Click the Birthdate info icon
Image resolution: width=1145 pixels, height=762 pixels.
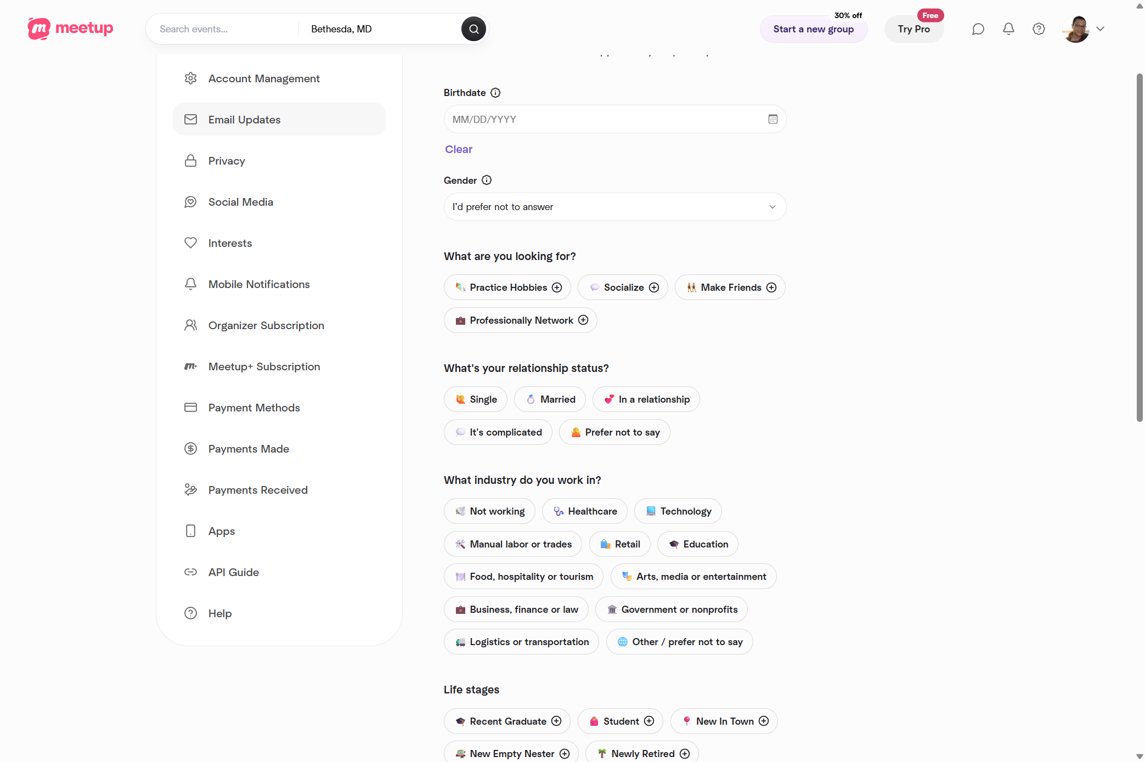495,93
